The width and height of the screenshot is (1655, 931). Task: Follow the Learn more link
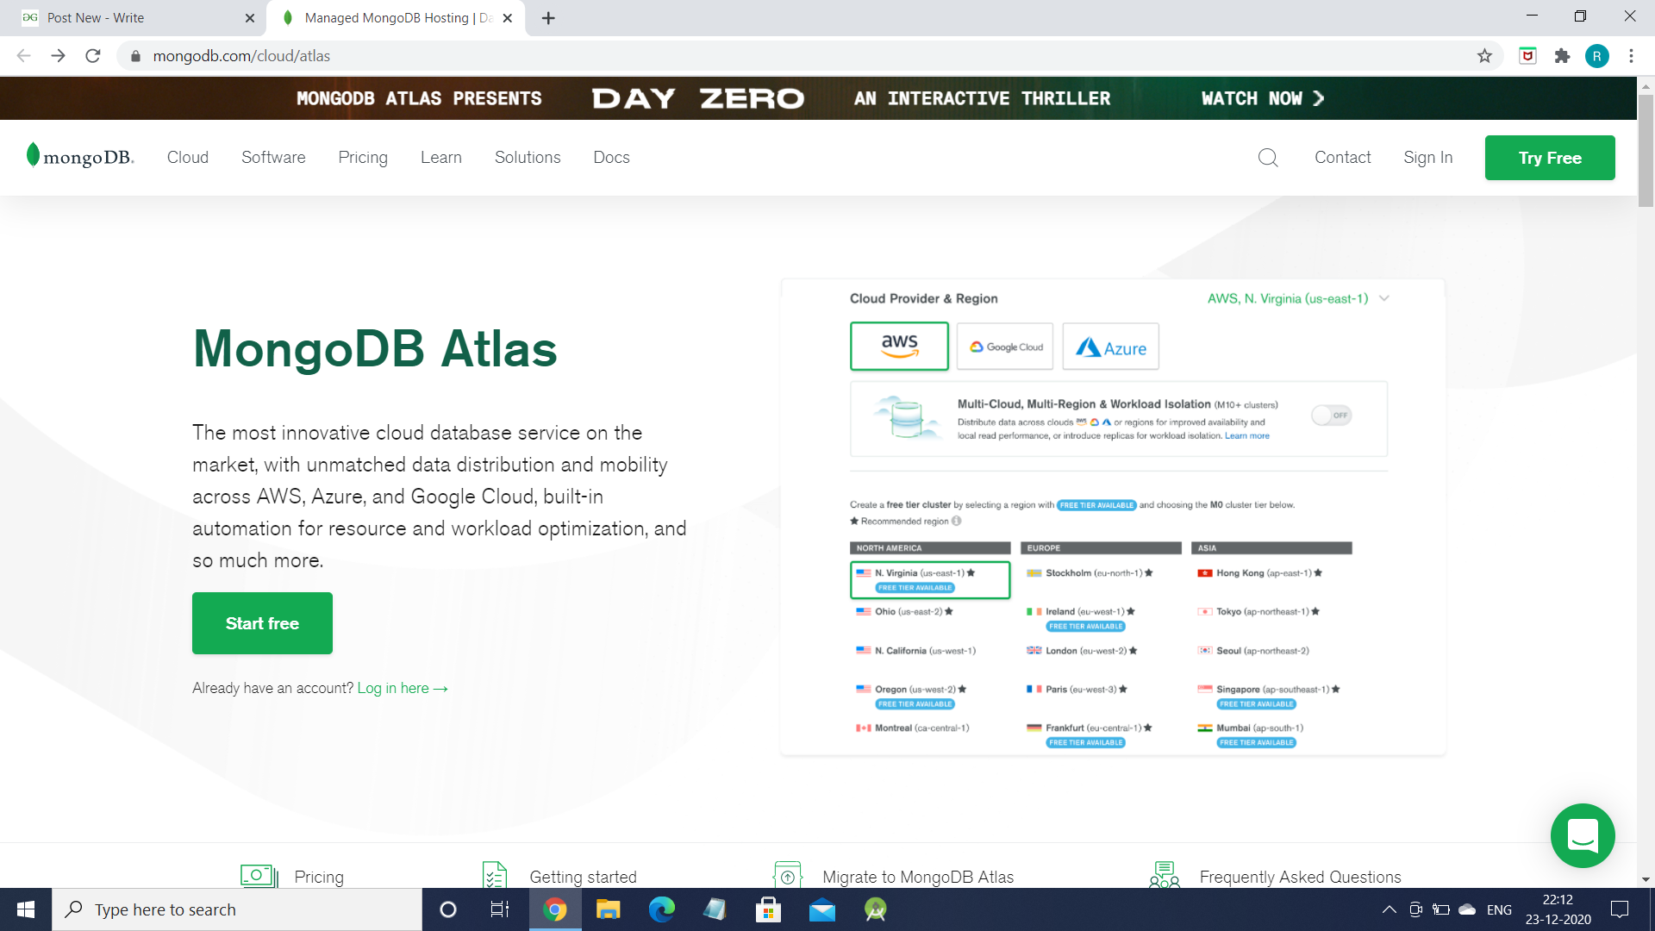(1247, 436)
